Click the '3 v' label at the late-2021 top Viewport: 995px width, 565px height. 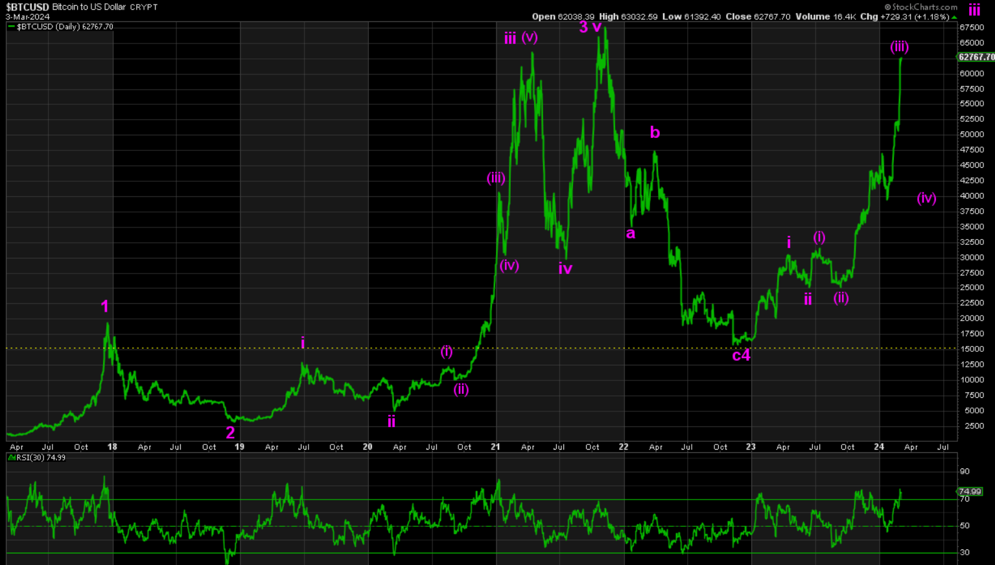click(591, 27)
